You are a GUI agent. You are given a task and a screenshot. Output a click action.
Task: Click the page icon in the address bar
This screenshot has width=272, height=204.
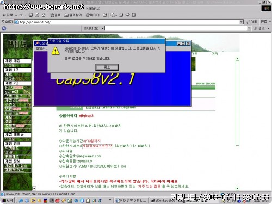(16, 22)
